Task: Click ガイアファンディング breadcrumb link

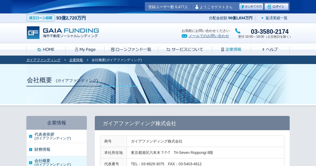Action: coord(43,60)
